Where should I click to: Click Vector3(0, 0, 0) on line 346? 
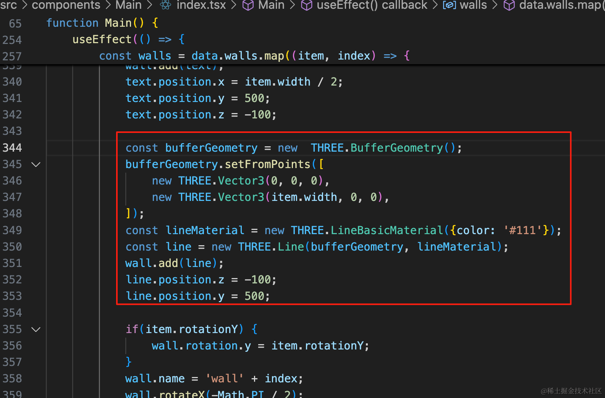point(270,181)
